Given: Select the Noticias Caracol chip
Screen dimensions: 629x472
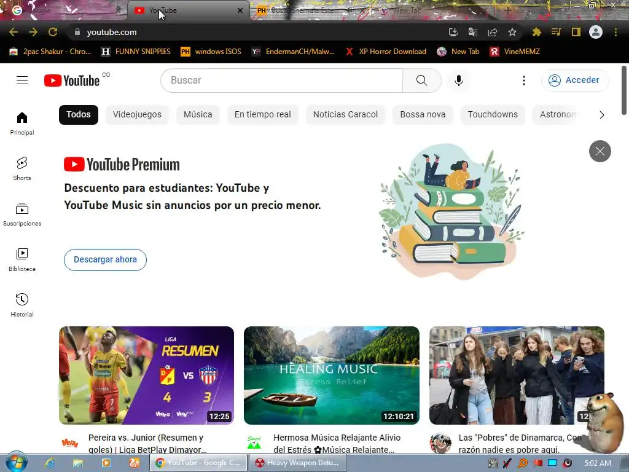Looking at the screenshot, I should (345, 115).
